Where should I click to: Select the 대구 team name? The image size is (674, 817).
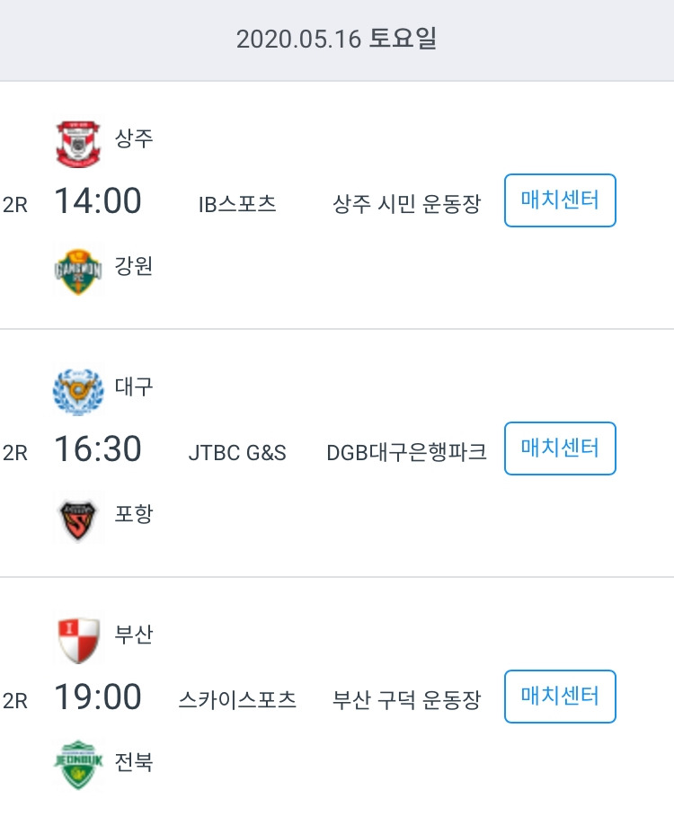[134, 386]
